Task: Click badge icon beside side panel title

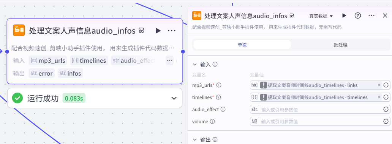Action: click(291, 15)
